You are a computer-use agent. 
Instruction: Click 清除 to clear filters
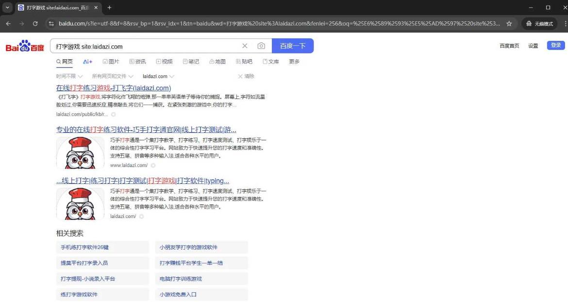pyautogui.click(x=246, y=76)
